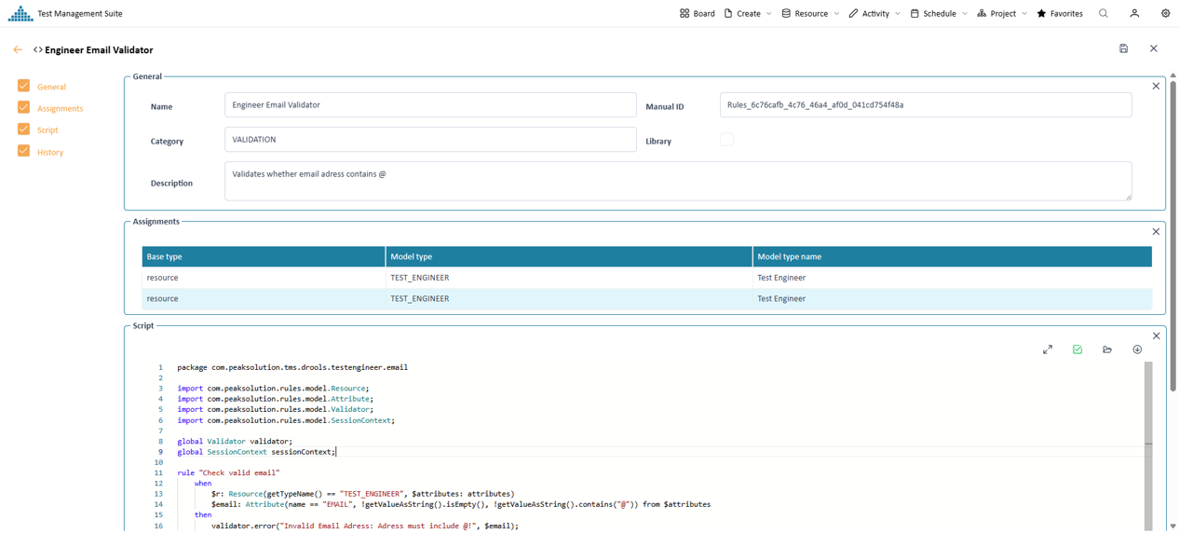Screen dimensions: 1179x534
Task: Expand the Schedule dropdown chevron
Action: pos(965,14)
